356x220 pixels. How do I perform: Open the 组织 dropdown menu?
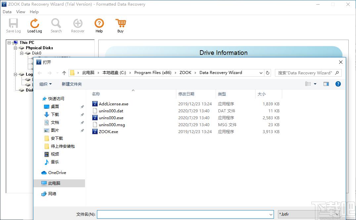pyautogui.click(x=45, y=84)
